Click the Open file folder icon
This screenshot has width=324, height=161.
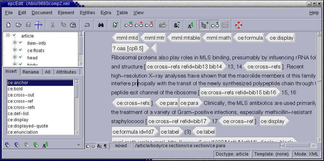(x=19, y=25)
